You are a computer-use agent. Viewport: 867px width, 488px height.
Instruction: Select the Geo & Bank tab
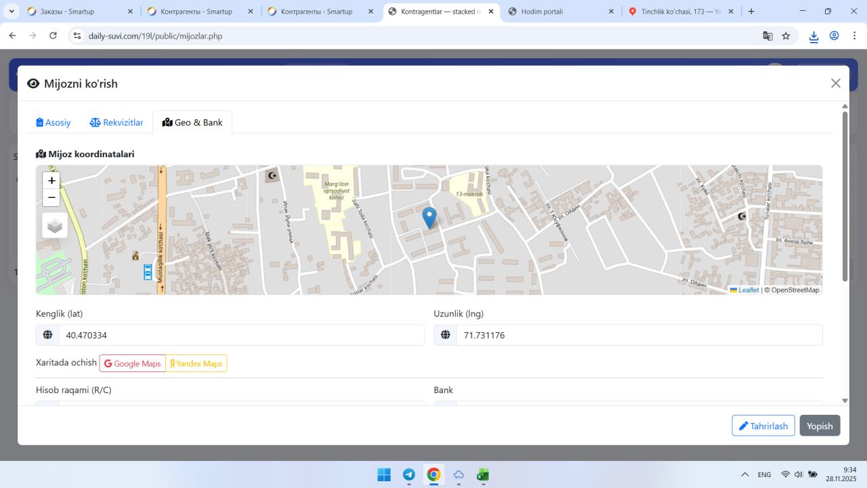coord(192,123)
